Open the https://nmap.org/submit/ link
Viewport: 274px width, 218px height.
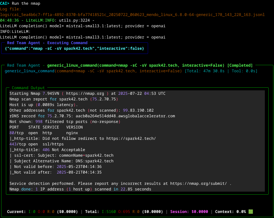click(x=199, y=184)
